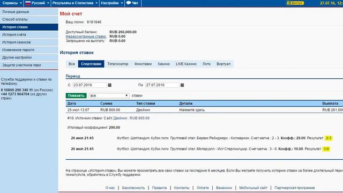Viewport: 343px width, 193px height.
Task: Open the Правила footer link
Action: click(x=159, y=188)
